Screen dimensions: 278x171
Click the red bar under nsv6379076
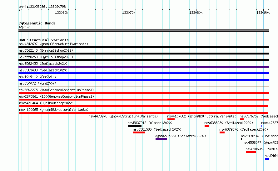tap(222, 132)
